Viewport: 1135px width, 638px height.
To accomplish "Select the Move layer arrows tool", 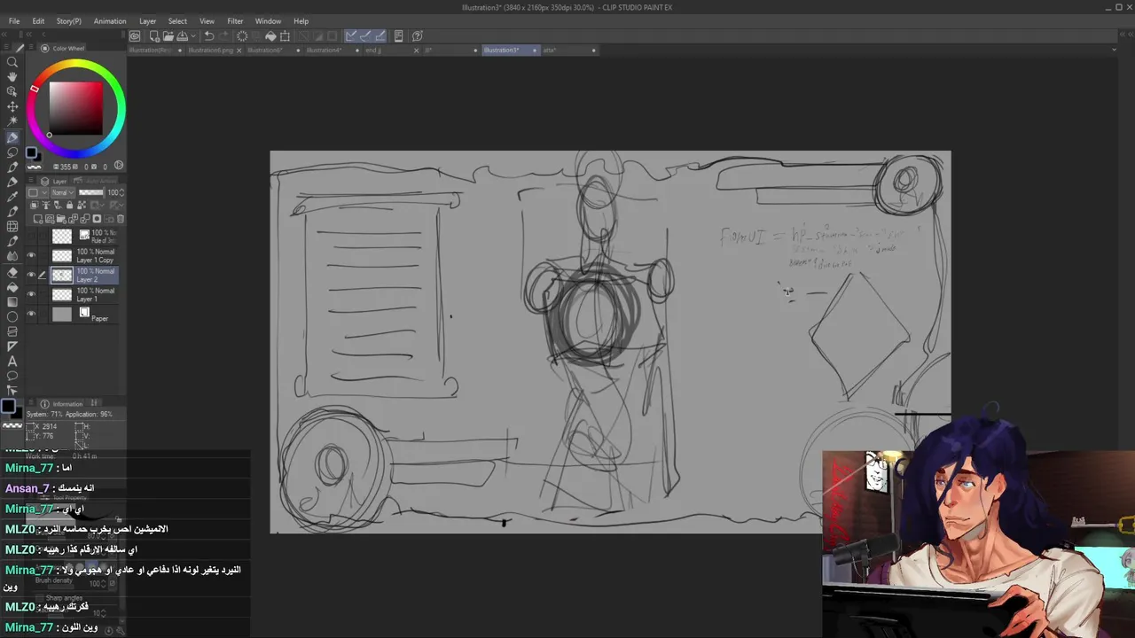I will tap(12, 106).
